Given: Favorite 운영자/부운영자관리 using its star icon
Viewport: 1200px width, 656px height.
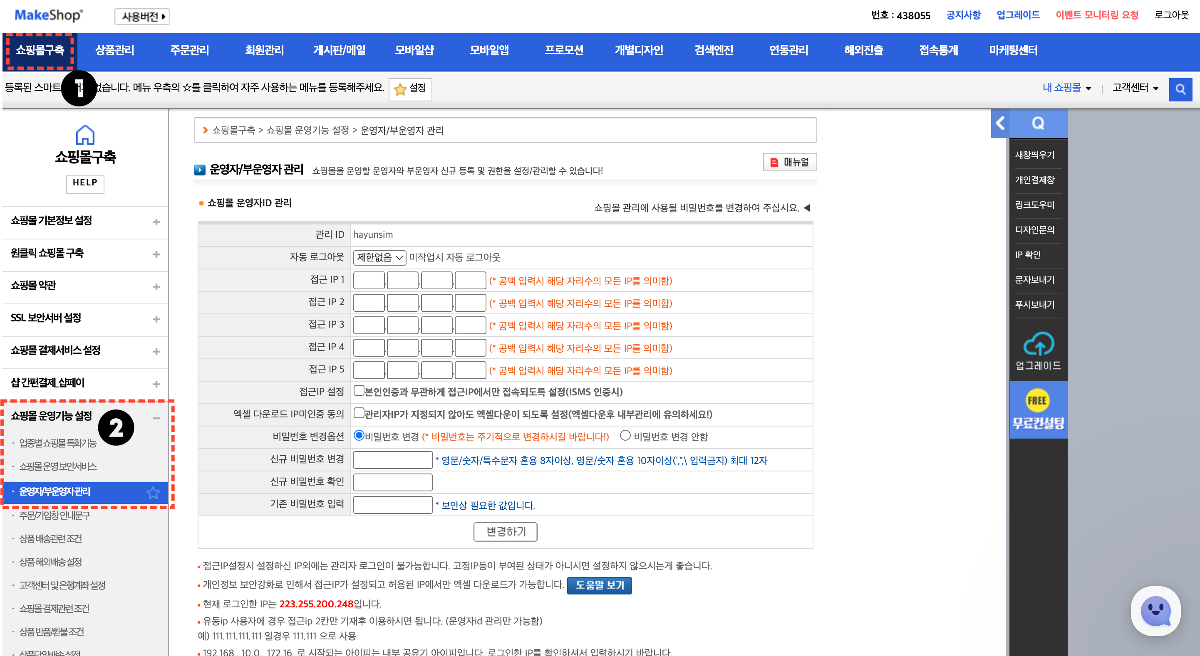Looking at the screenshot, I should 153,492.
